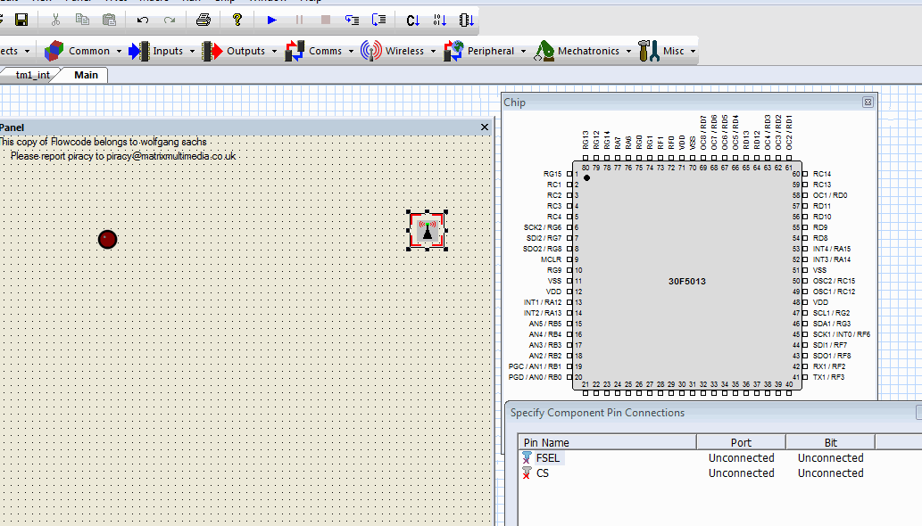
Task: Click the PGD / AN0 / RB0 pin label
Action: [536, 377]
